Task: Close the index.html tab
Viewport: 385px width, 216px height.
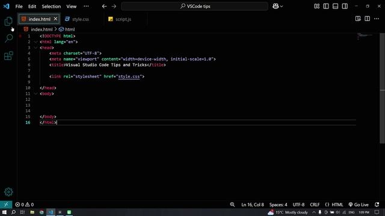Action: click(x=55, y=19)
